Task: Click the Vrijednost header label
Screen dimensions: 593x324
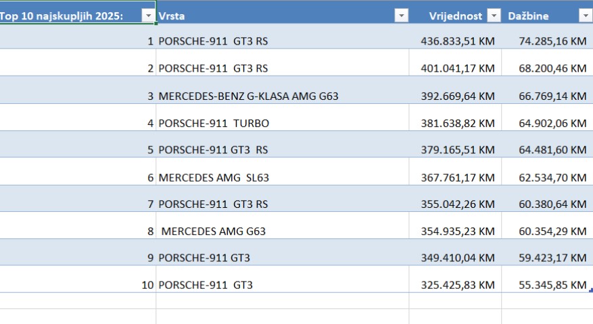Action: click(456, 16)
